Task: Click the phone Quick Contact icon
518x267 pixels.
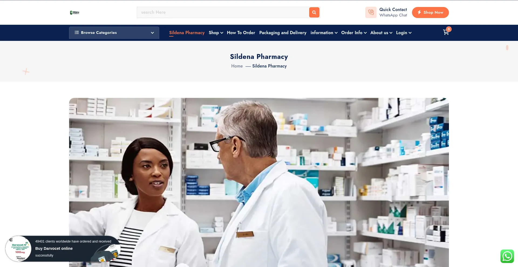Action: coord(371,12)
